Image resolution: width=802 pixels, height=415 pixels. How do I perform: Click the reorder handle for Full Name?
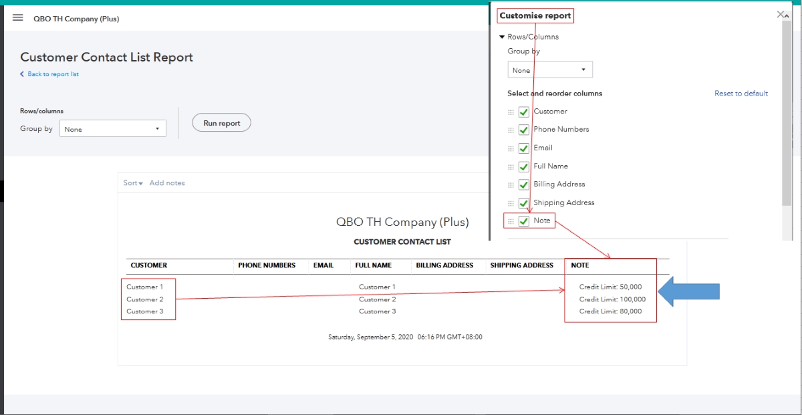coord(511,166)
